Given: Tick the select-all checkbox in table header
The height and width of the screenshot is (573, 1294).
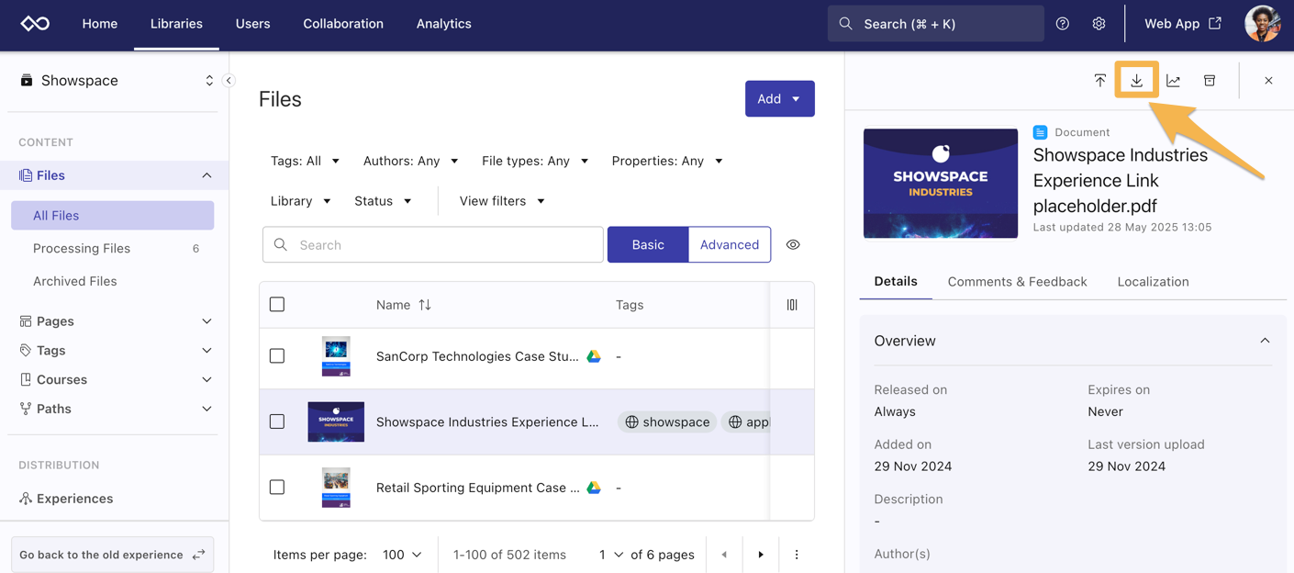Looking at the screenshot, I should click(277, 305).
